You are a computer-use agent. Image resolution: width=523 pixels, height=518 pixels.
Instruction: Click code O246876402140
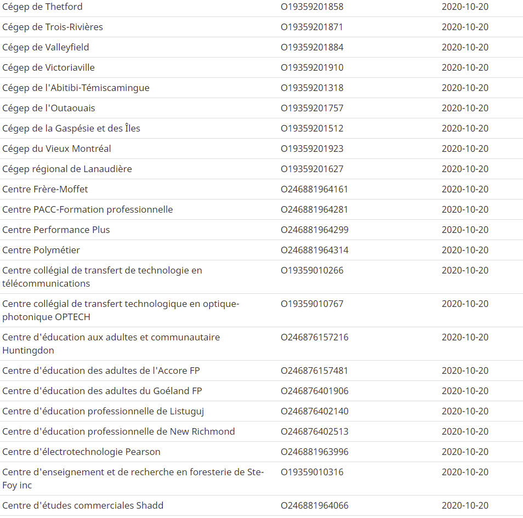[315, 412]
